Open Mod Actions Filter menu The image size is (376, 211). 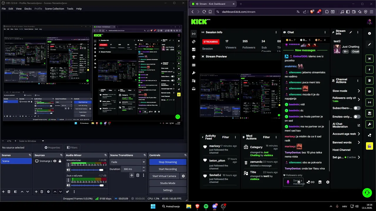(x=266, y=137)
